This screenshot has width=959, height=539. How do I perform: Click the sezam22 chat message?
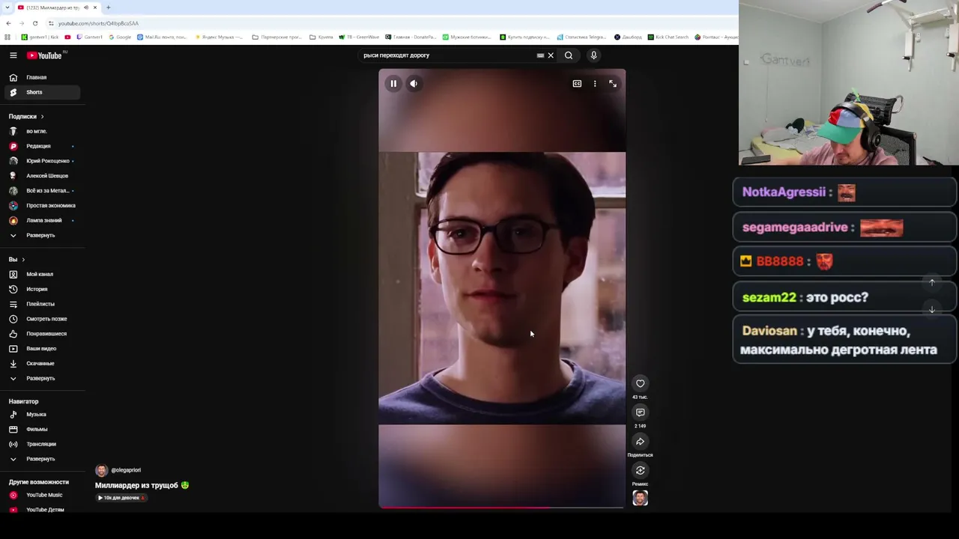pyautogui.click(x=844, y=297)
